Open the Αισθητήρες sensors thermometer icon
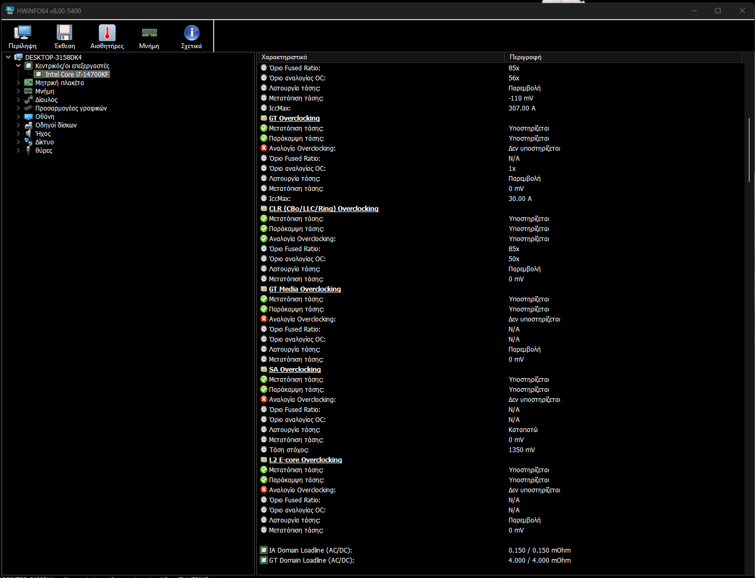This screenshot has height=578, width=755. (x=107, y=33)
